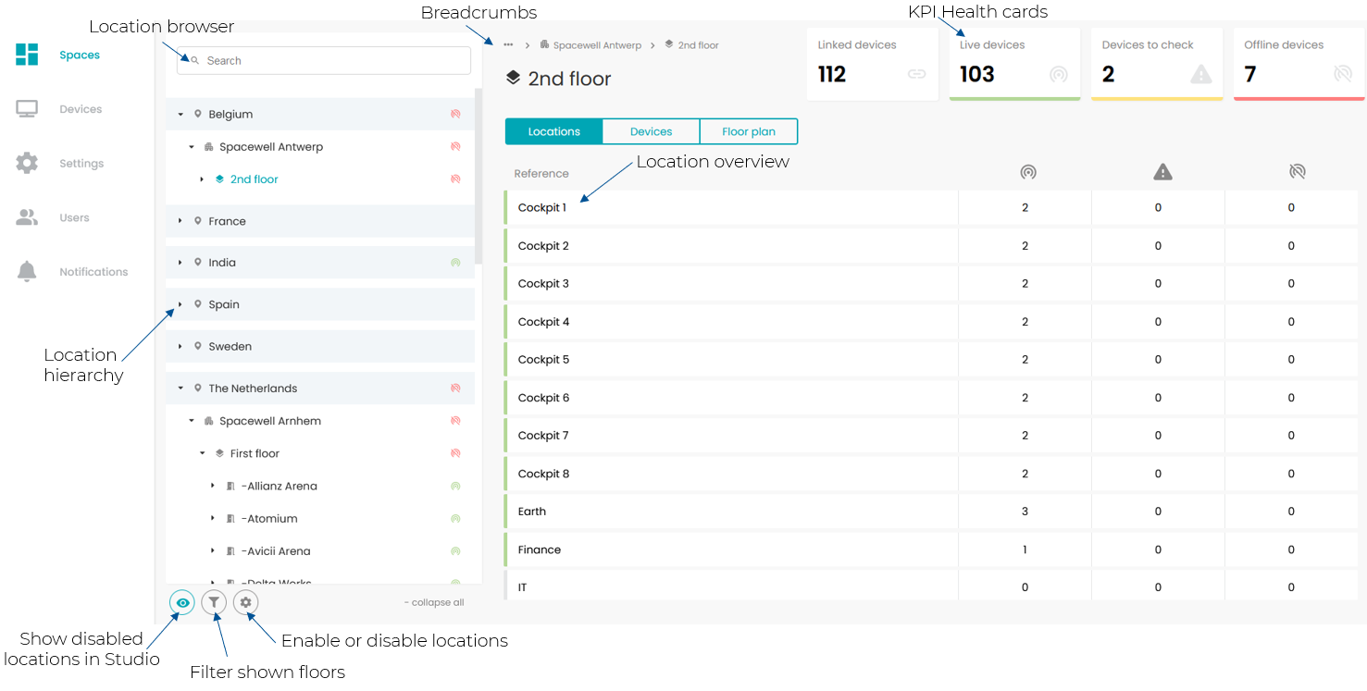Image resolution: width=1367 pixels, height=691 pixels.
Task: Open the Spaces dashboard icon
Action: (x=27, y=55)
